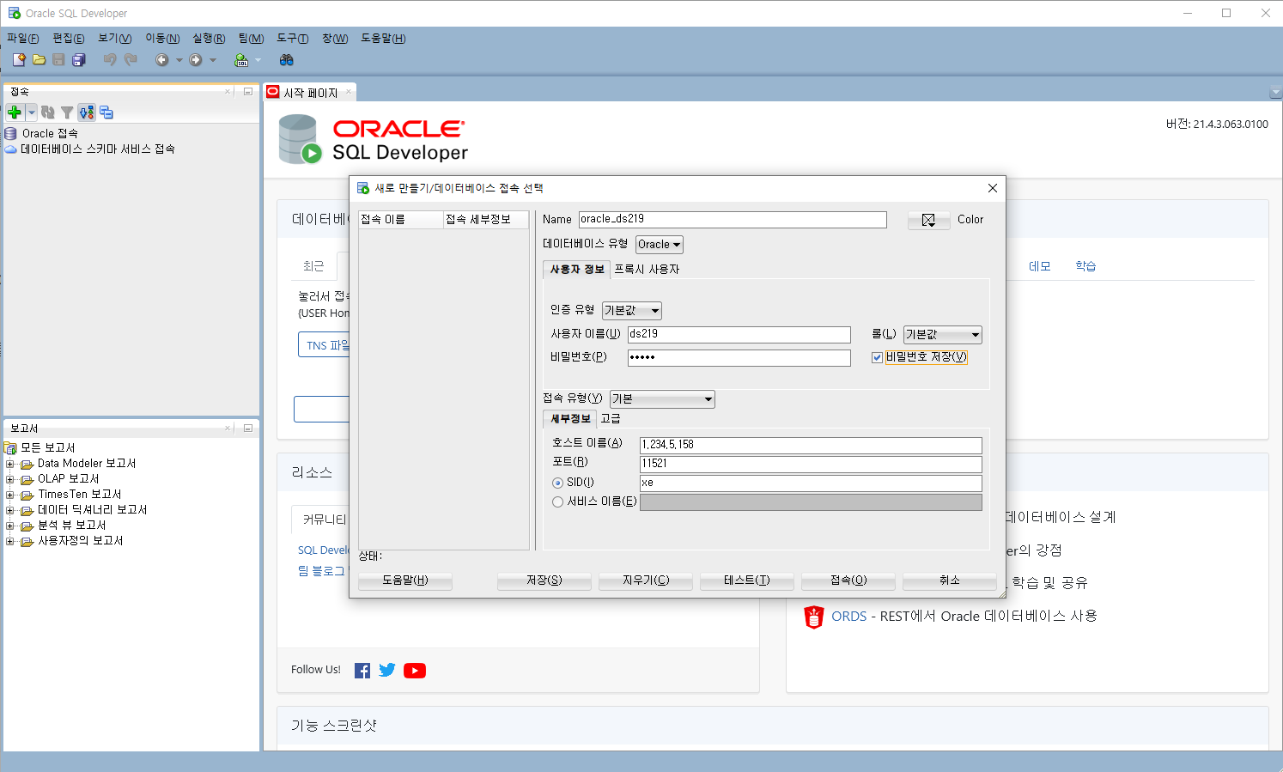Screen dimensions: 1283x772
Task: Minimize the 접속 panel with its minimize icon
Action: tap(248, 91)
